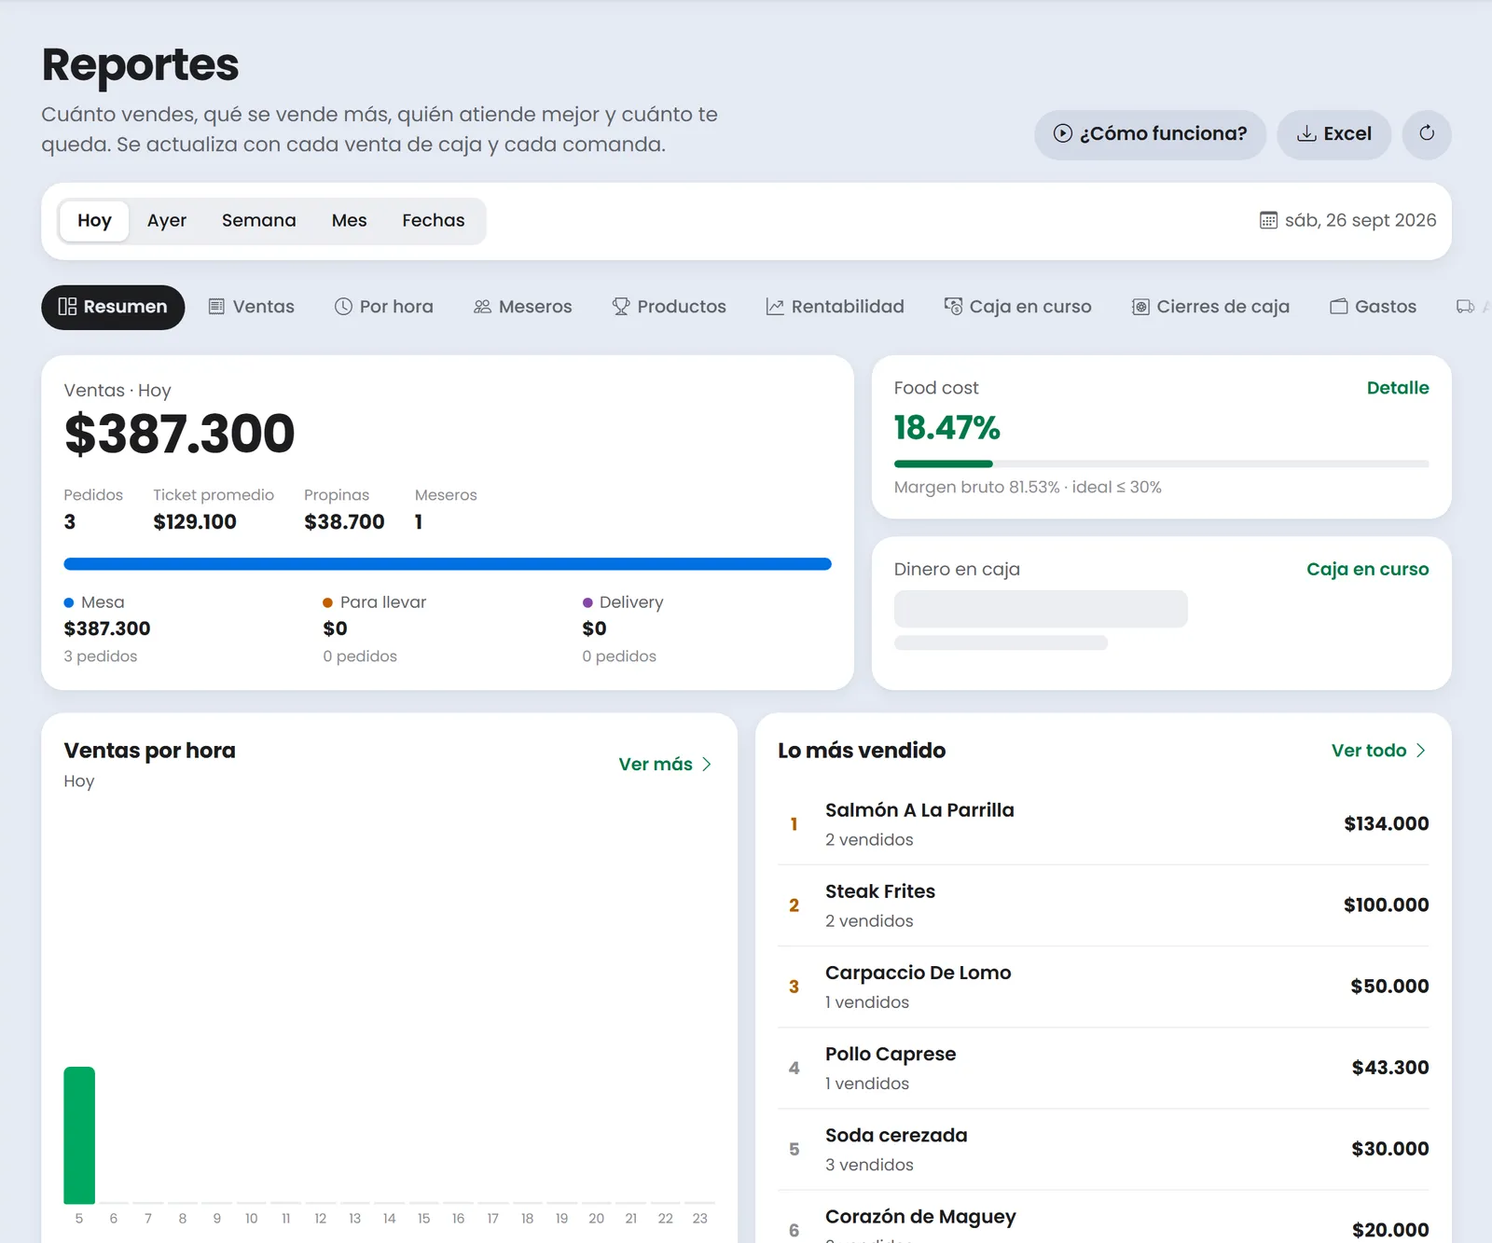Click the Ticket promedio value $129.100

(195, 522)
